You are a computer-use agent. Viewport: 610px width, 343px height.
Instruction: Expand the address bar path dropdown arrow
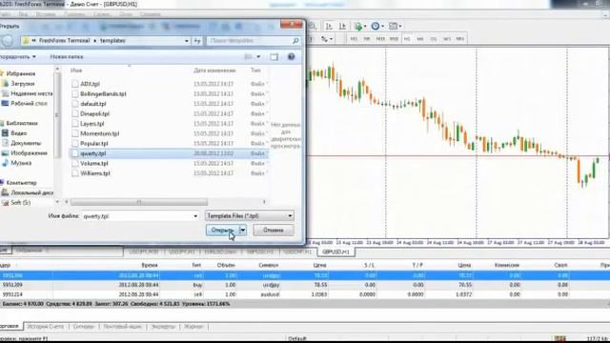pyautogui.click(x=187, y=40)
